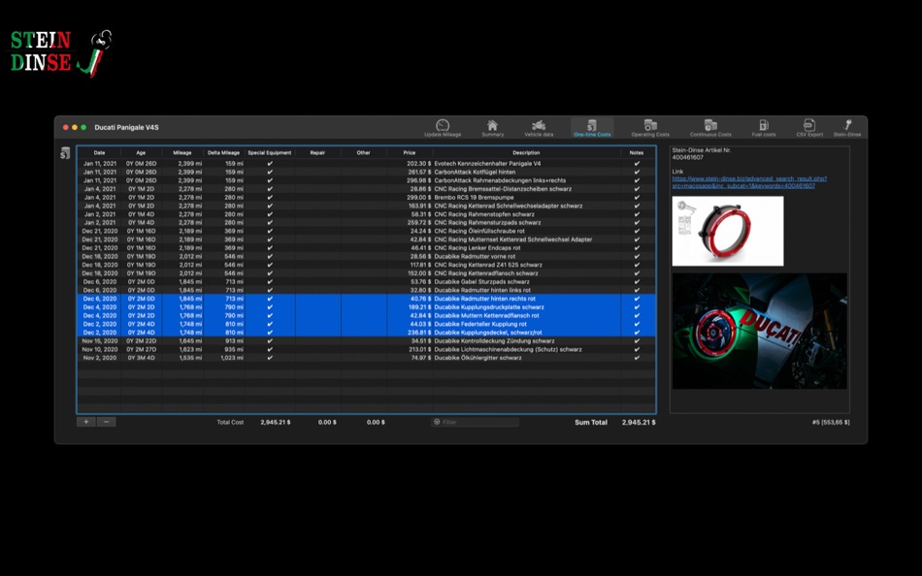Sort by the Date column header
922x576 pixels.
[99, 153]
